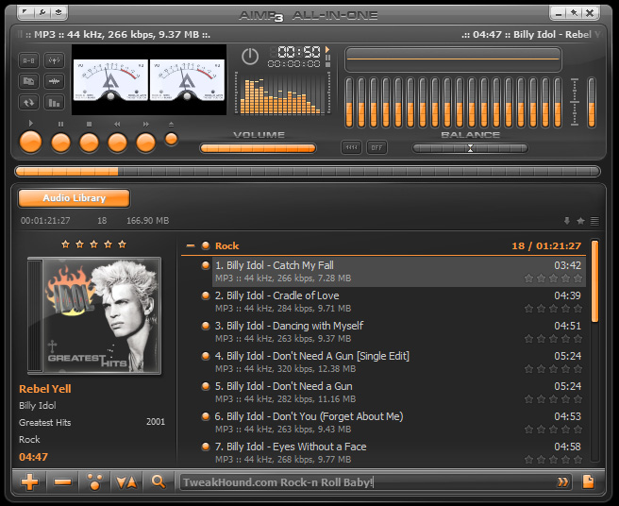Seek using the track progress bar

(x=308, y=172)
